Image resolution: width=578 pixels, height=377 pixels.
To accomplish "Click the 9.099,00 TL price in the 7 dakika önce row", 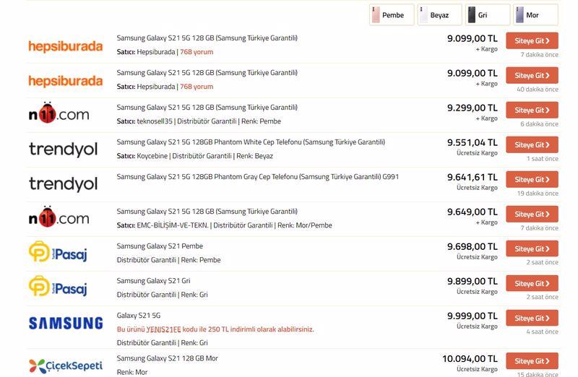I will point(473,38).
